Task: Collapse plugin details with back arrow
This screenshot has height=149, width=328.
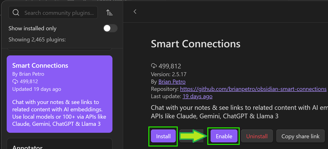Action: [x=135, y=11]
